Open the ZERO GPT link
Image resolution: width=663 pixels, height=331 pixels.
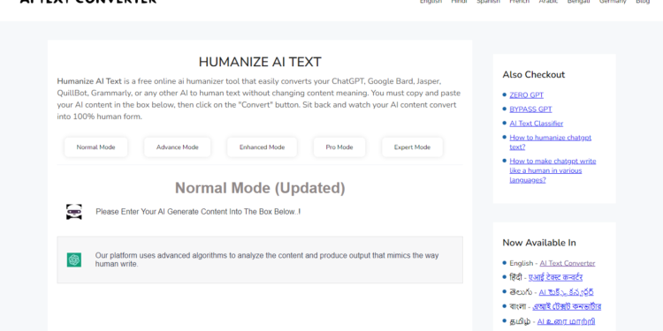527,95
